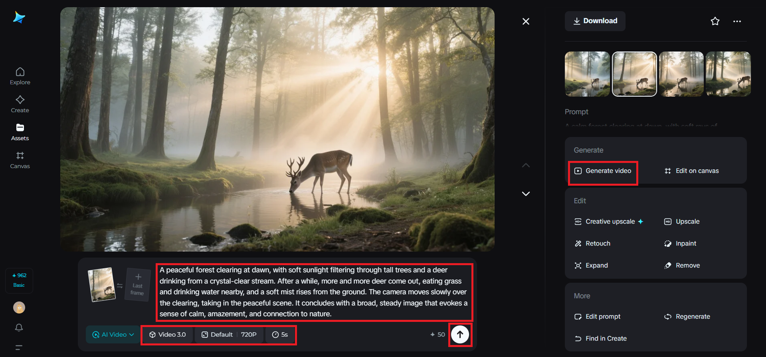Viewport: 766px width, 357px height.
Task: Download the current image
Action: pos(595,21)
